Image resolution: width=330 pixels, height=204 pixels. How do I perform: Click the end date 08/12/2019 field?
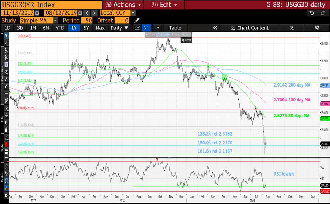[x=61, y=13]
